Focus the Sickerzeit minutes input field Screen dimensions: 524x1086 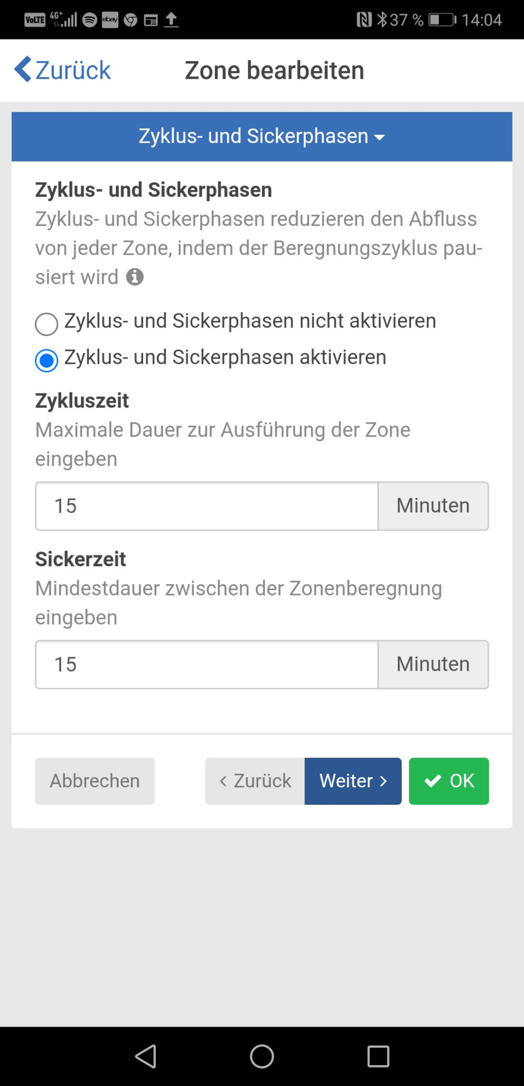tap(207, 665)
